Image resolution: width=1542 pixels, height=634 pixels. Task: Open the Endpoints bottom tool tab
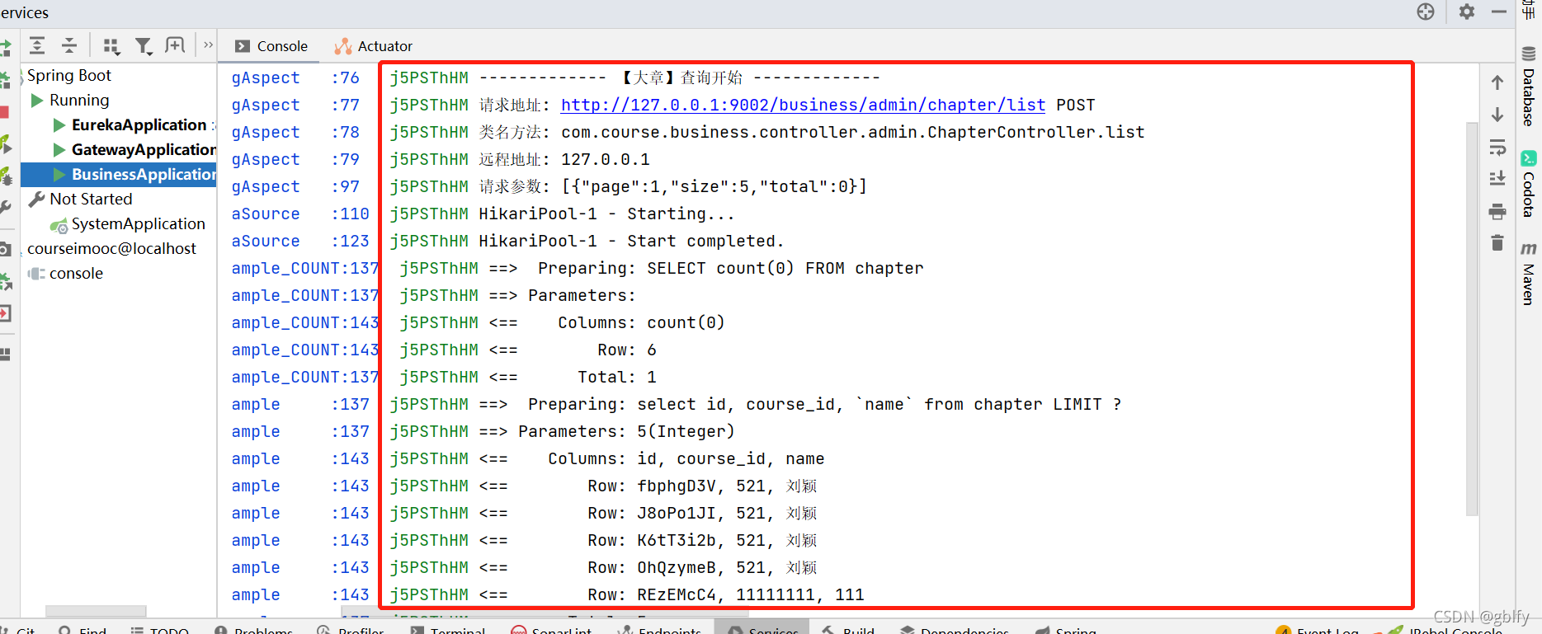coord(660,630)
